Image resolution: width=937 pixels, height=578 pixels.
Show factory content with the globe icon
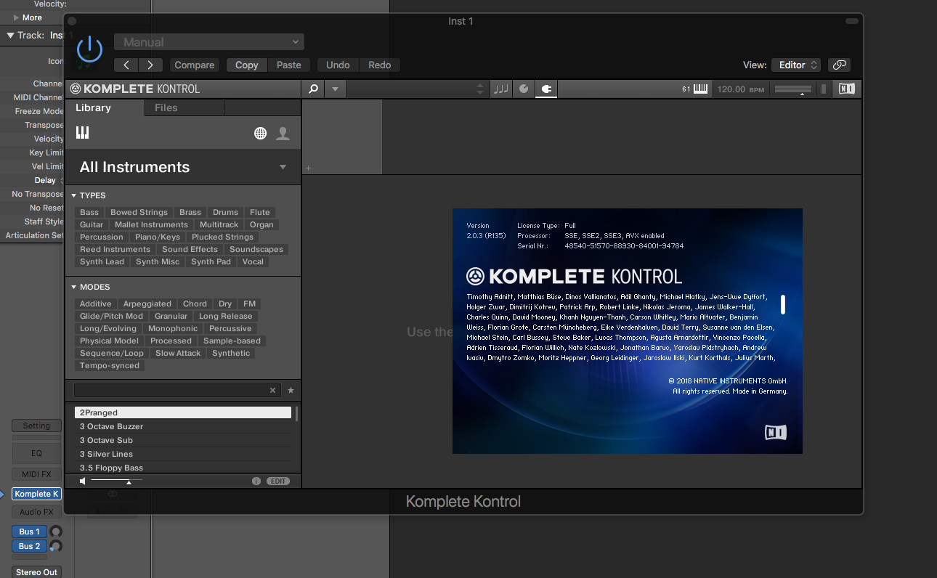260,133
